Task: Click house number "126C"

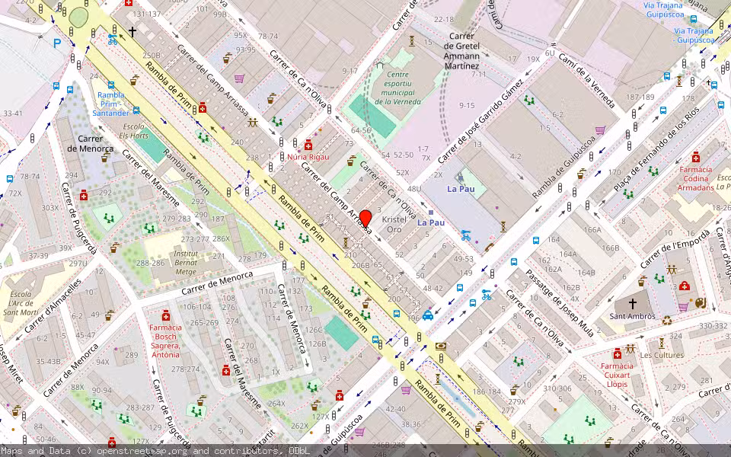Action: (x=314, y=330)
